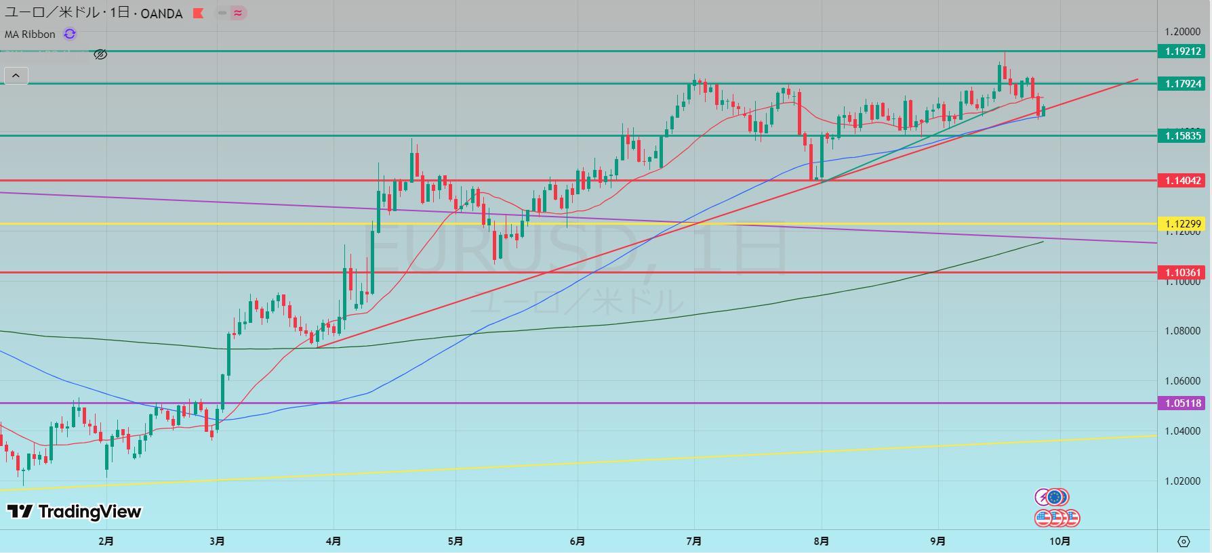Click the MA Ribbon purple refresh icon

[x=70, y=34]
